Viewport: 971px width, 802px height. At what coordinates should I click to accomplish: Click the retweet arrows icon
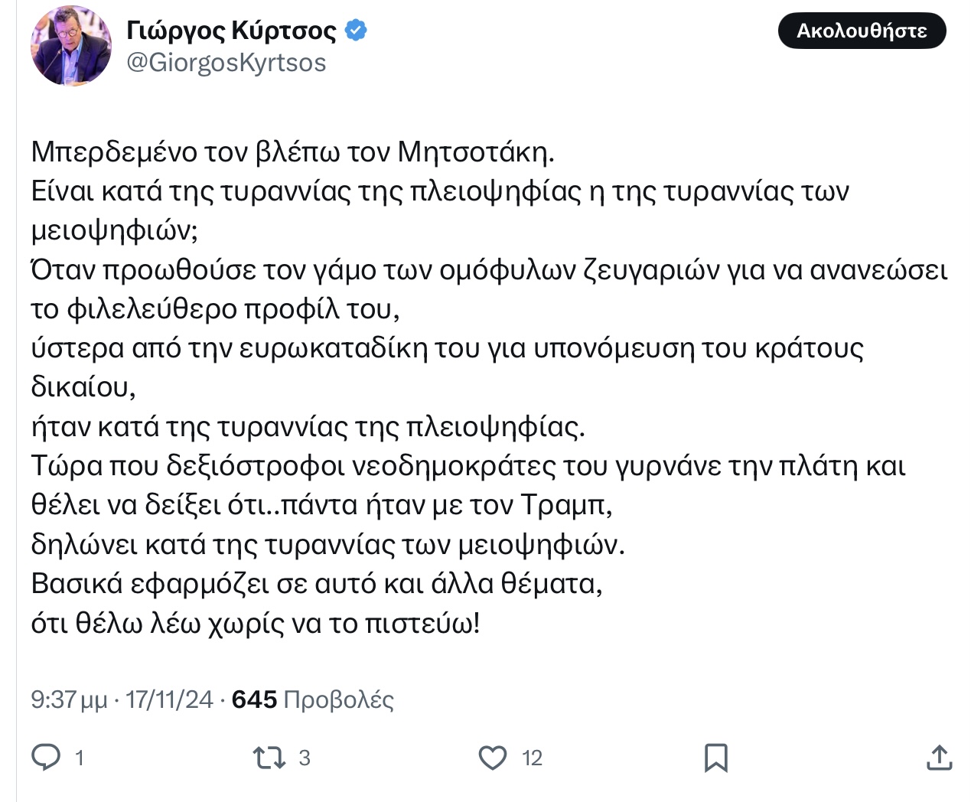point(269,758)
